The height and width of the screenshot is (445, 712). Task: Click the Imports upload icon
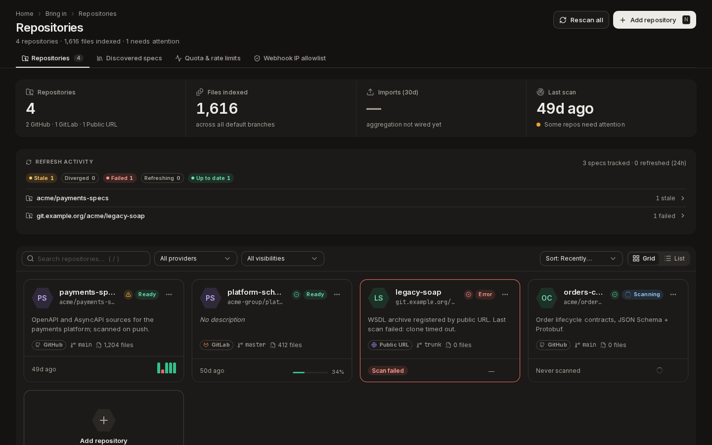[x=370, y=92]
